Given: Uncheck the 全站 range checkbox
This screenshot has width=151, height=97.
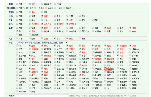Looking at the screenshot, I should point(30,4).
